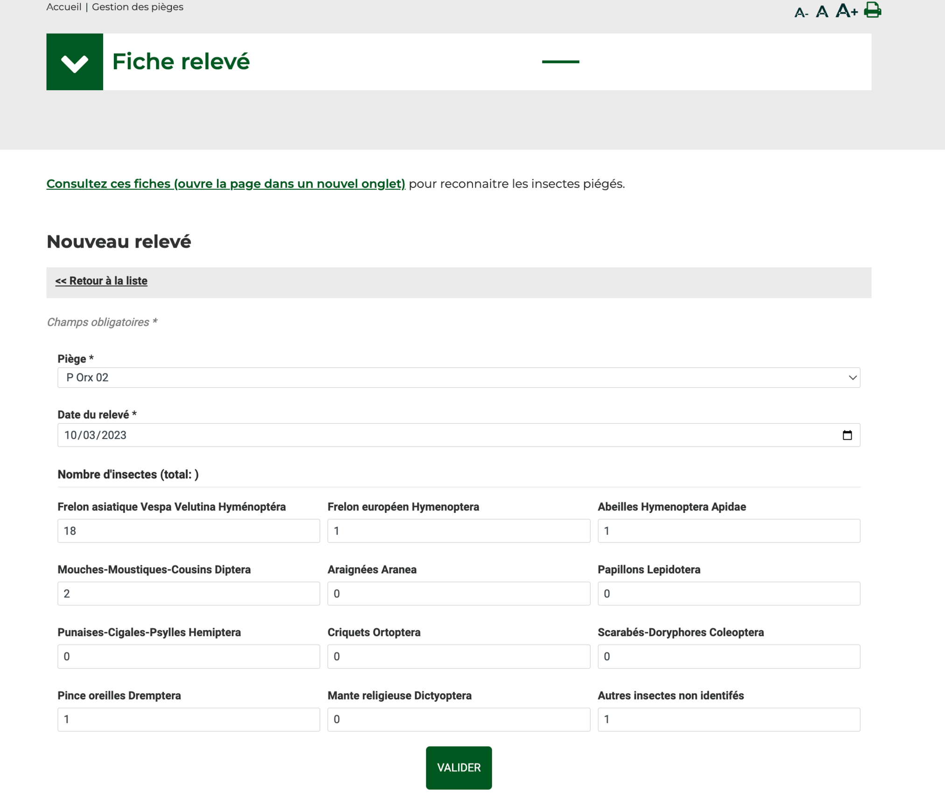Viewport: 945px width, 811px height.
Task: Select the Autres insectes non identifés field
Action: [728, 719]
